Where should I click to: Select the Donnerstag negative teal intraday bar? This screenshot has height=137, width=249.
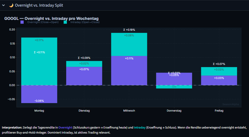point(174,87)
